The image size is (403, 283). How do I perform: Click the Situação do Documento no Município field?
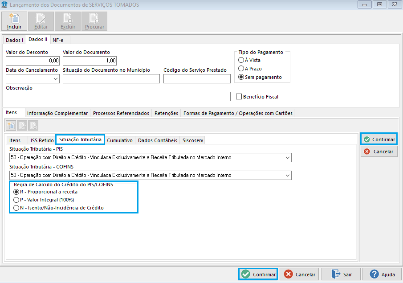coord(111,79)
